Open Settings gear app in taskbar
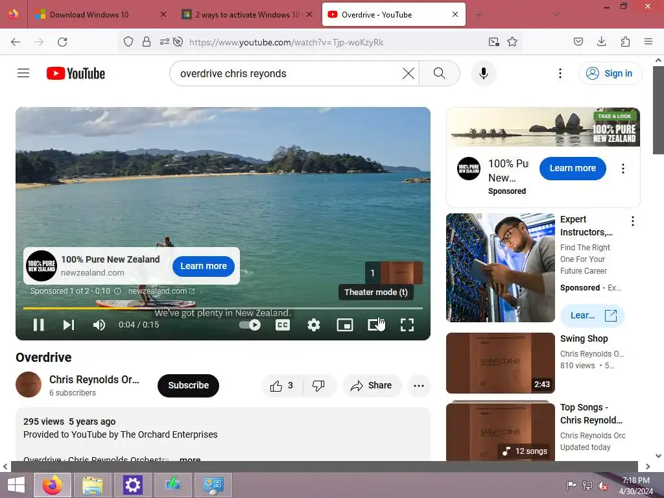 (132, 485)
